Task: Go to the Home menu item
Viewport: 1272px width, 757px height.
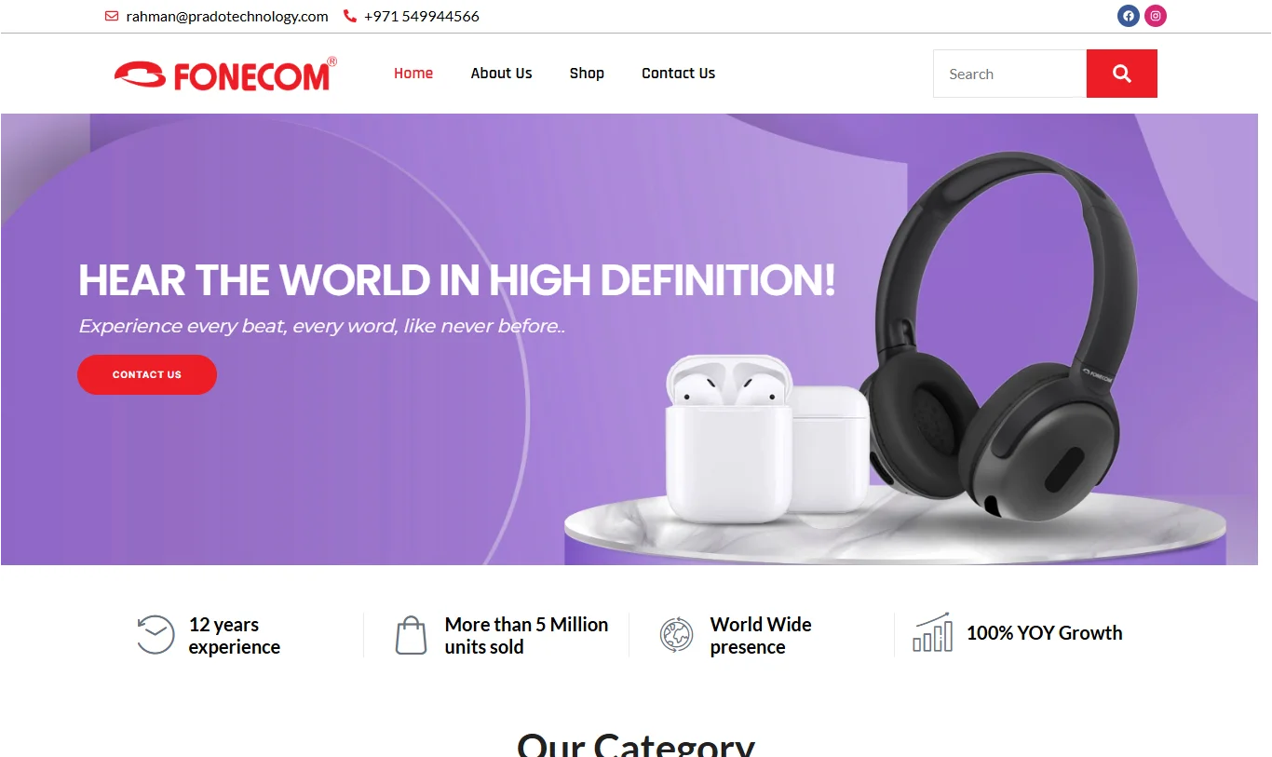Action: click(413, 74)
